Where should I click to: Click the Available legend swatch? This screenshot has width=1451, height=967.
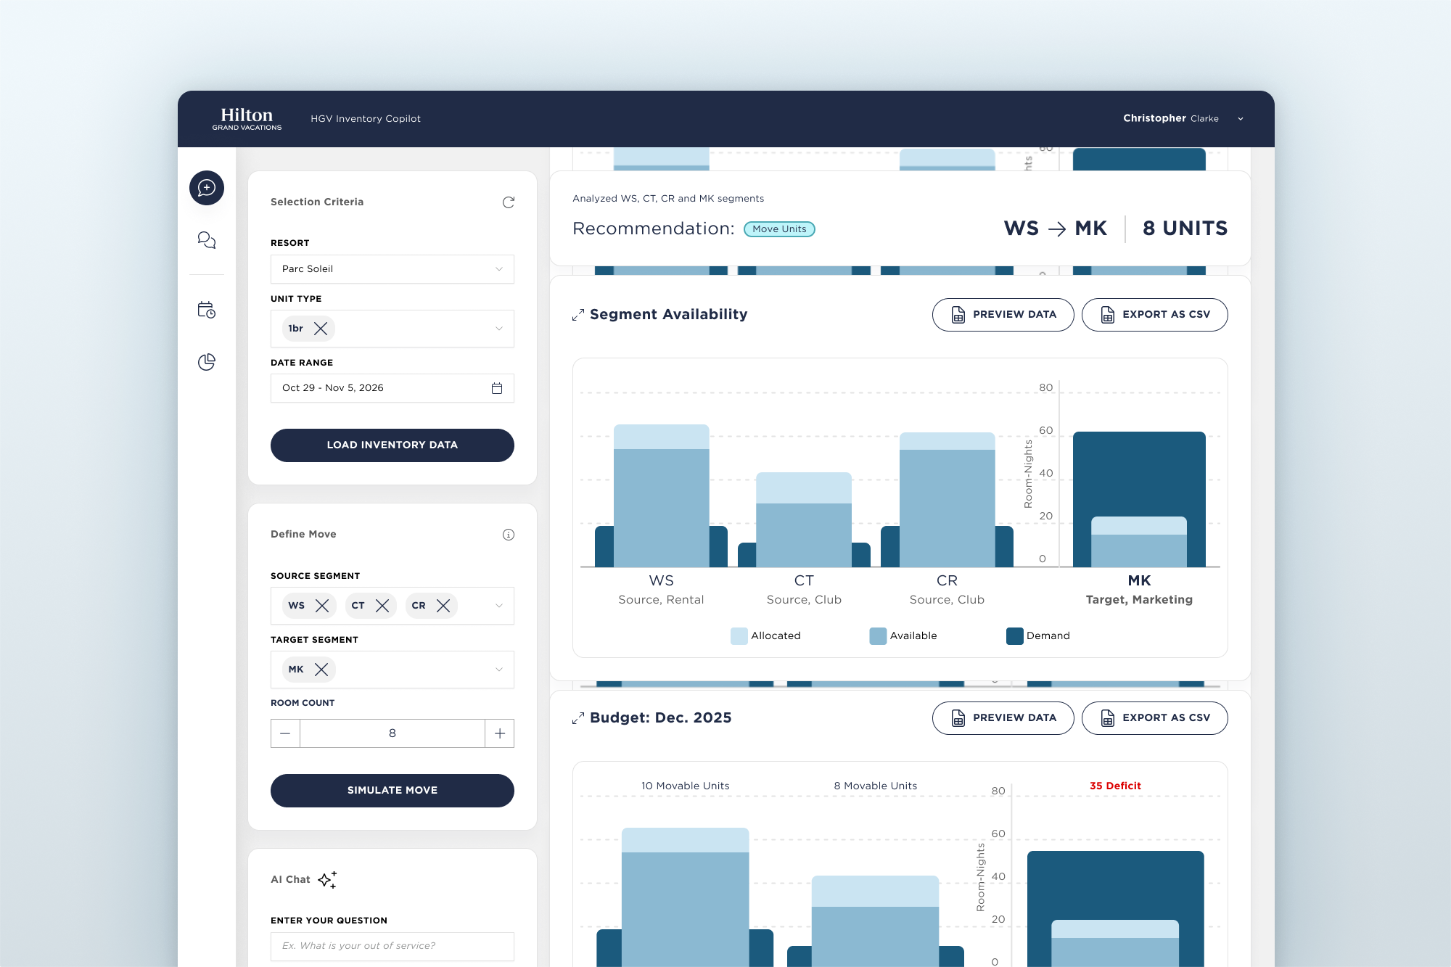[878, 636]
